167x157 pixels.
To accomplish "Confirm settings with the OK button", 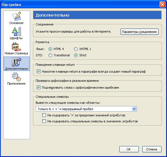I will coord(129,149).
